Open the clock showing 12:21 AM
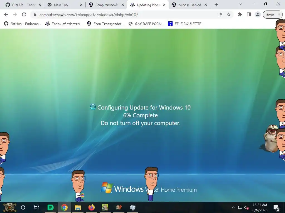This screenshot has width=285, height=213. (x=260, y=207)
